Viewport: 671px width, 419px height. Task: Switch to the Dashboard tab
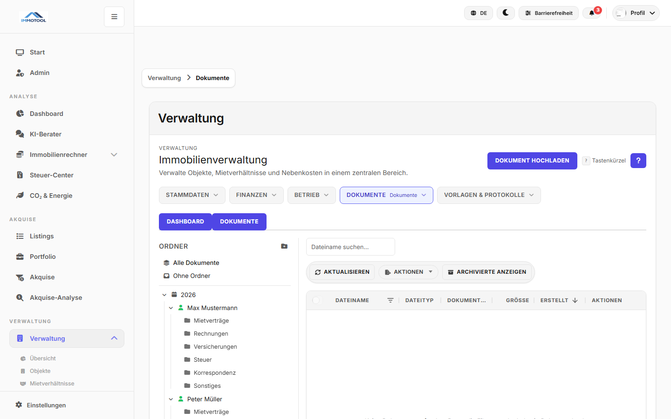(x=185, y=222)
